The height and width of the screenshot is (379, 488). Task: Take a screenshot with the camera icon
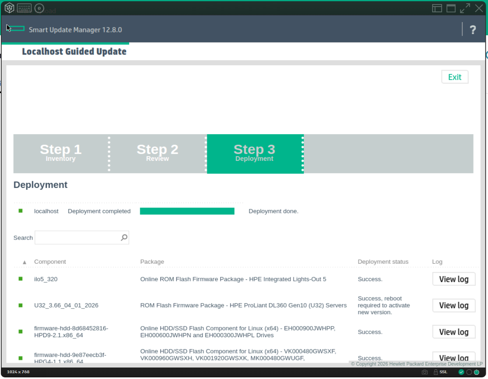pyautogui.click(x=425, y=372)
